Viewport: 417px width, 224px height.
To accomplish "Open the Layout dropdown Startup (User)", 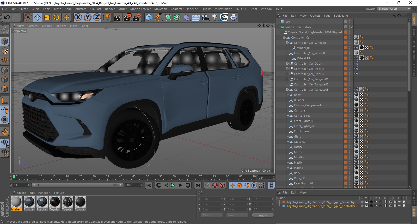I will pyautogui.click(x=394, y=9).
